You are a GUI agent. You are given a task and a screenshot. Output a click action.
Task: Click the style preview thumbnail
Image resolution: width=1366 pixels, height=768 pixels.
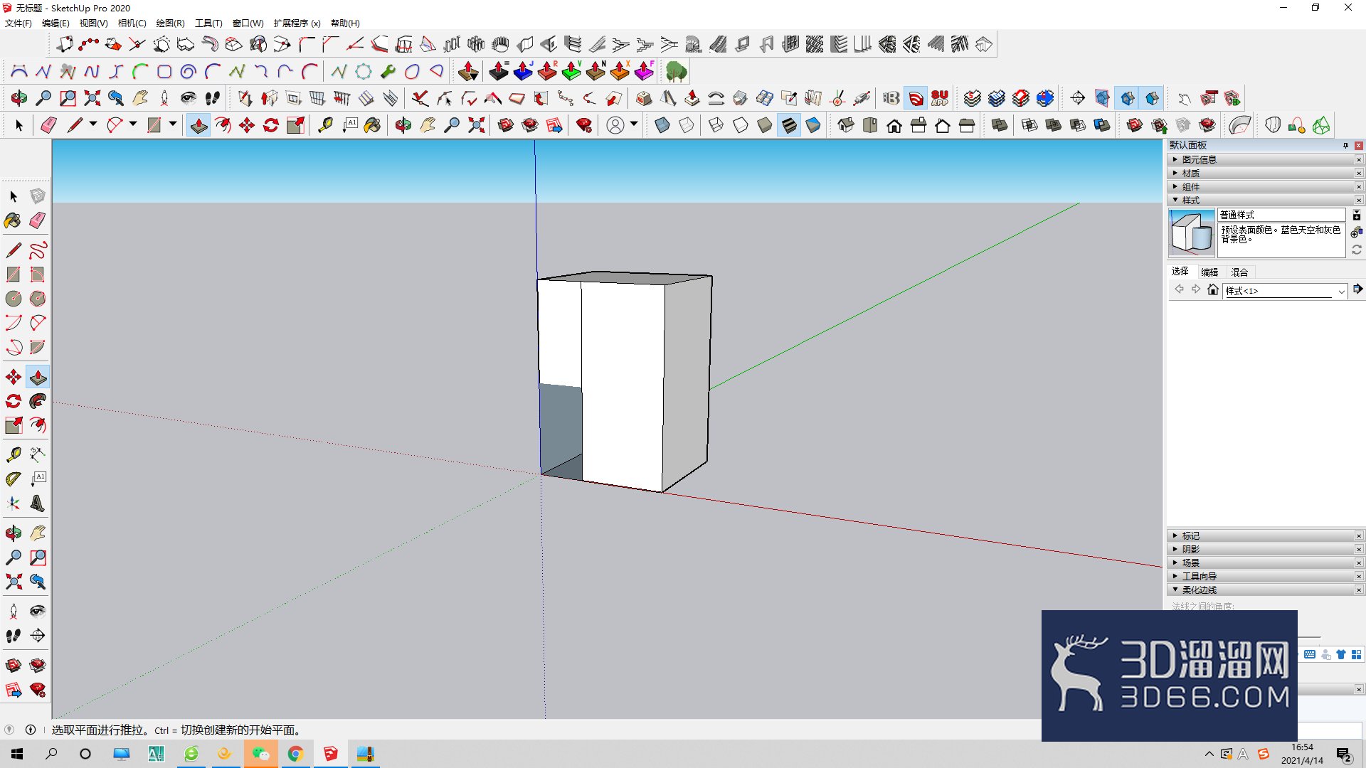coord(1192,233)
